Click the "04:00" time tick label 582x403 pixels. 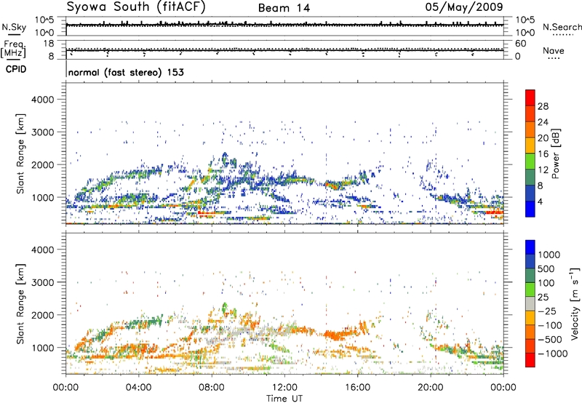click(x=138, y=388)
